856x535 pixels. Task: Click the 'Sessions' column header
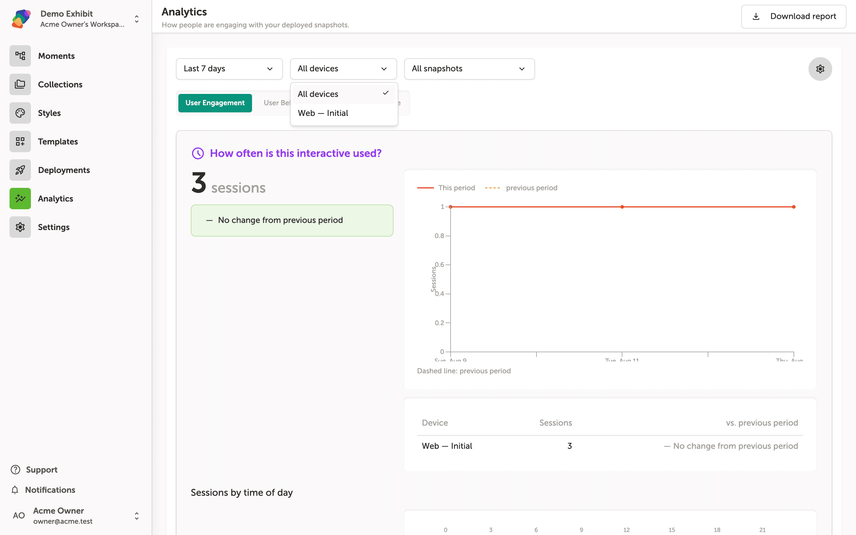tap(555, 423)
